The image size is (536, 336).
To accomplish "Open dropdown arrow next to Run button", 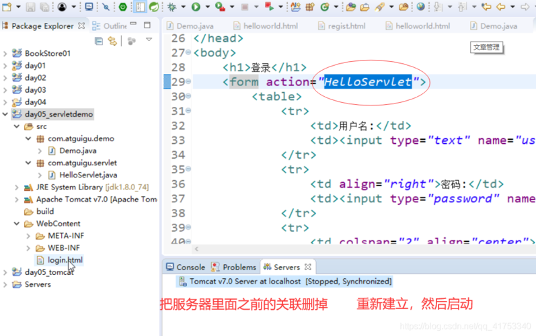I will [207, 7].
